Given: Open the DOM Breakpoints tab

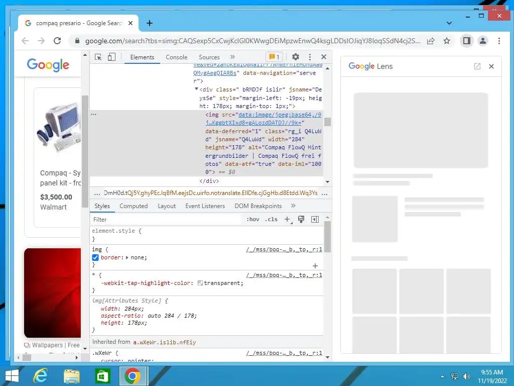Looking at the screenshot, I should point(258,206).
